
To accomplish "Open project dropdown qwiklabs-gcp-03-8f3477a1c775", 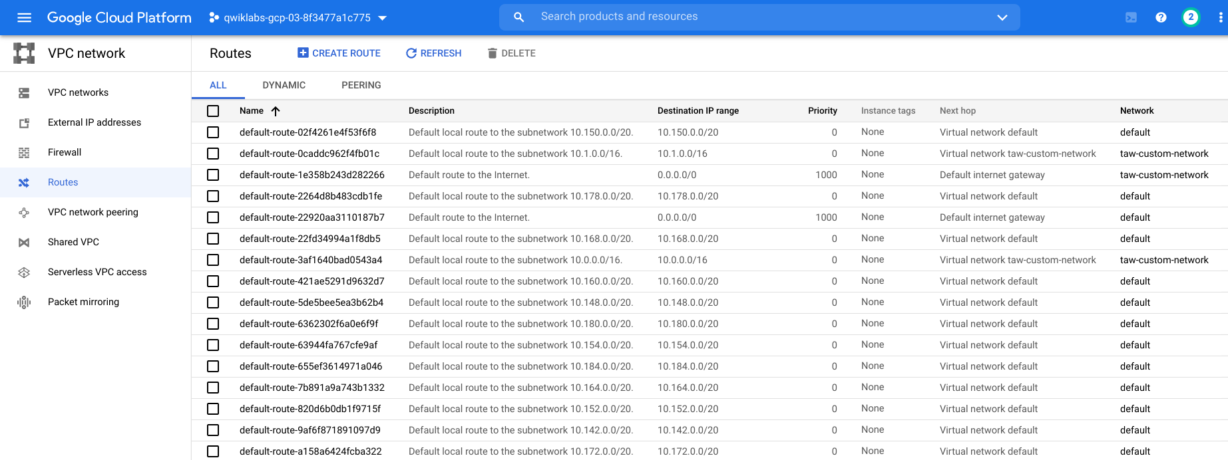I will pos(305,18).
